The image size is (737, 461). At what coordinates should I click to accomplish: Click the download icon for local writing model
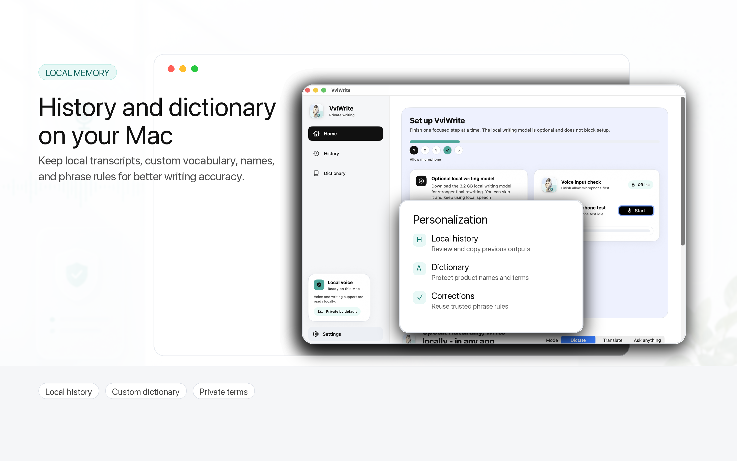[x=421, y=181]
